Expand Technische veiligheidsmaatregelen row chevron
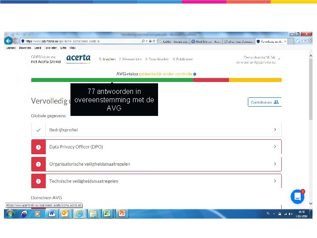Viewport: 317px width, 238px height. pyautogui.click(x=275, y=181)
